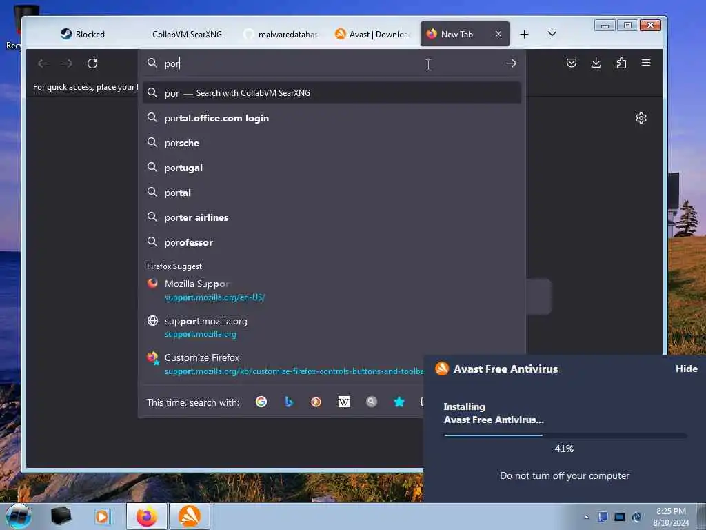Image resolution: width=706 pixels, height=530 pixels.
Task: Open the Extensions puzzle icon
Action: coord(621,63)
